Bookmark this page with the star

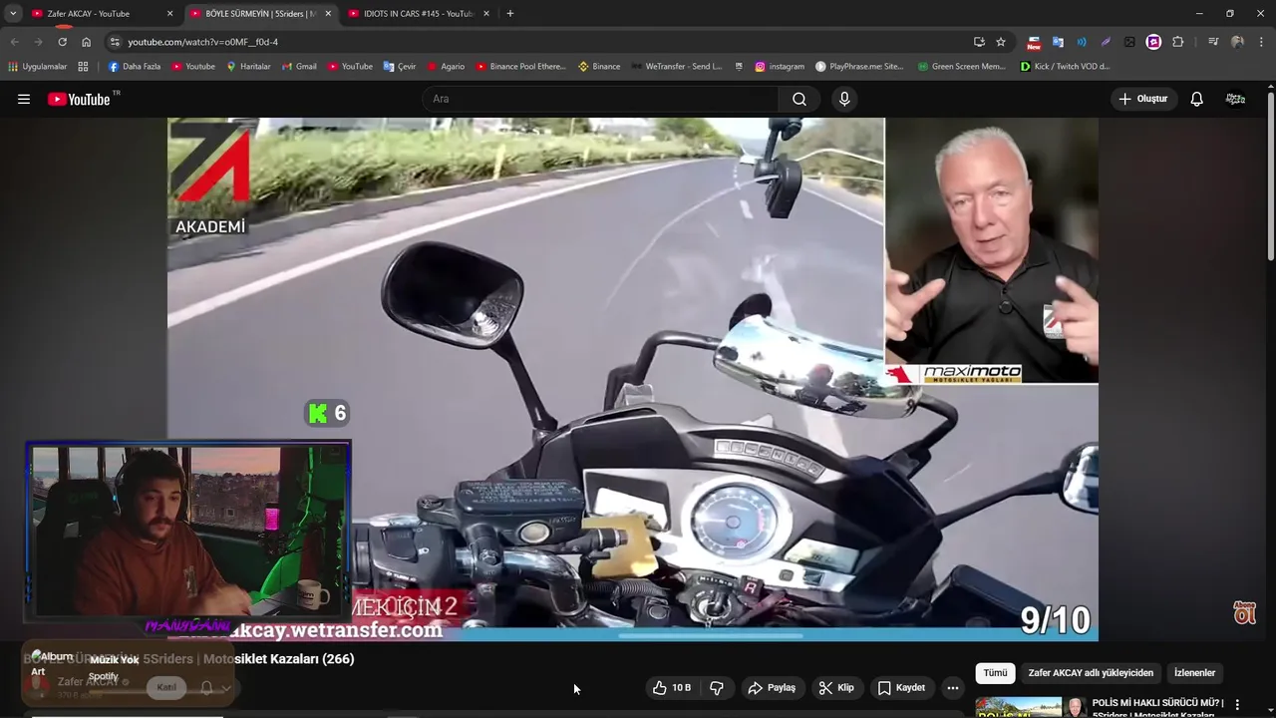[x=1001, y=42]
